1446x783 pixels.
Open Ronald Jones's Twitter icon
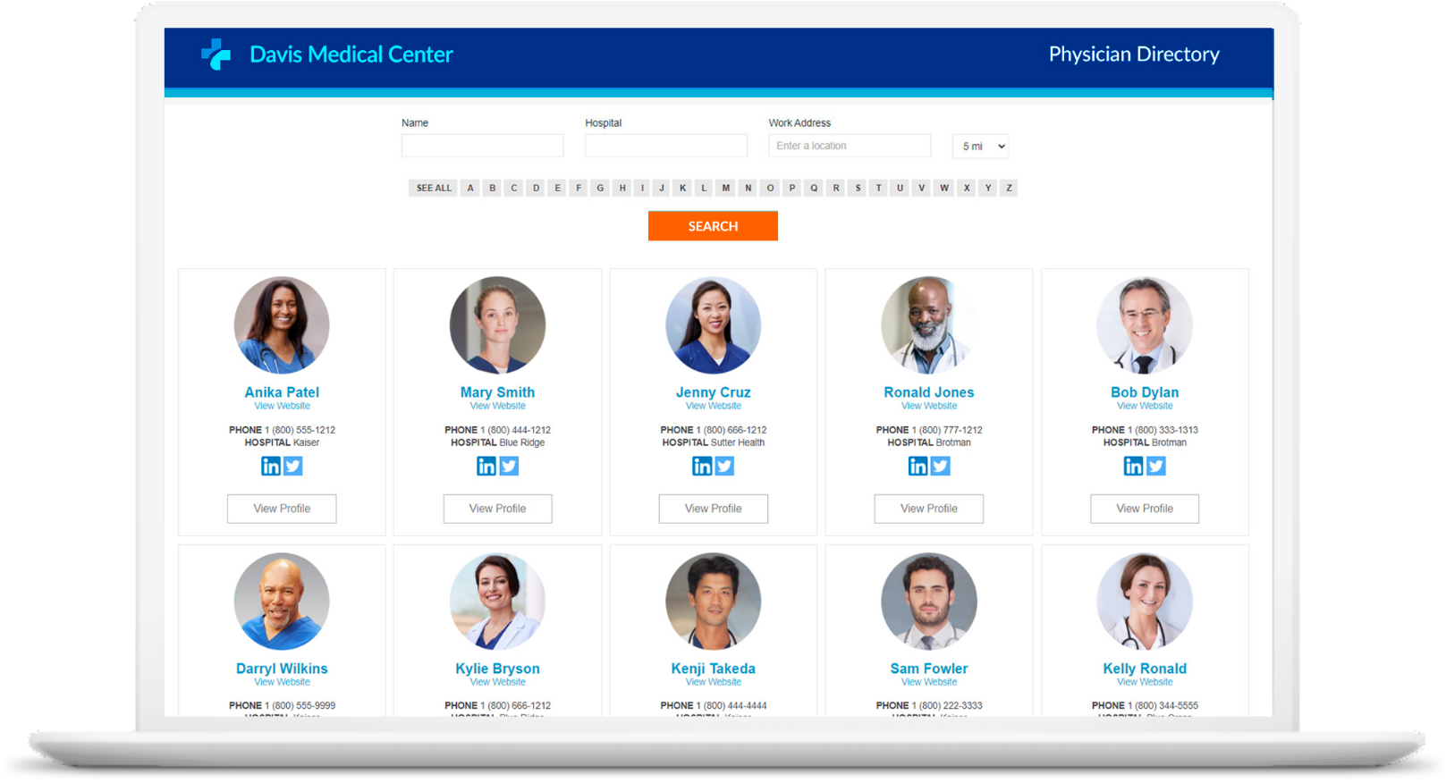(940, 466)
